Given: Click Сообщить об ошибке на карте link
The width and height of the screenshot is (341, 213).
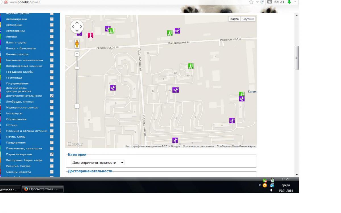Looking at the screenshot, I should tap(236, 147).
